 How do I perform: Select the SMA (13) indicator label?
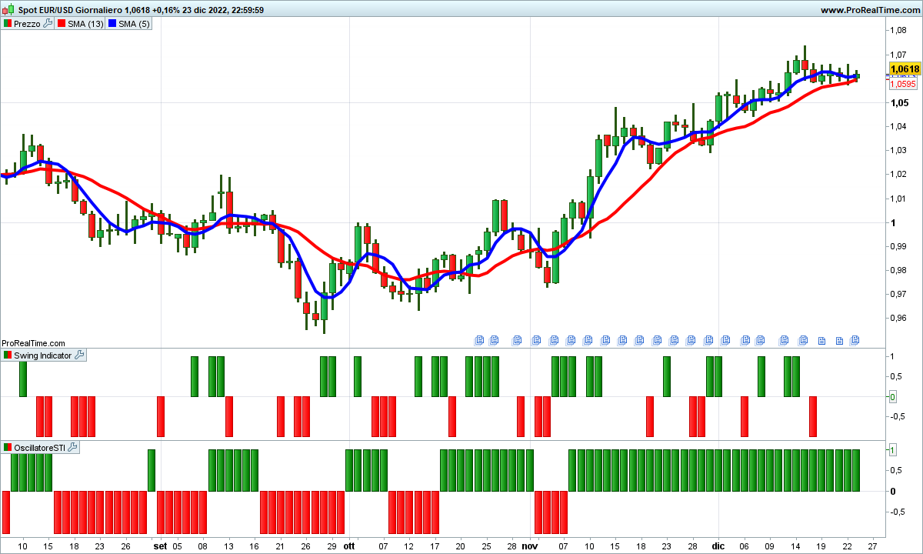[86, 24]
